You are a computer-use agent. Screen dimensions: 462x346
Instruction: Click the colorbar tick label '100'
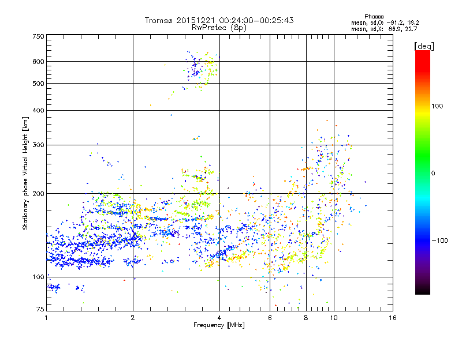(x=437, y=106)
